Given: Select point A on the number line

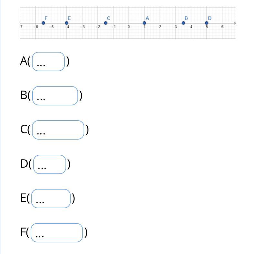Looking at the screenshot, I should 144,23.
